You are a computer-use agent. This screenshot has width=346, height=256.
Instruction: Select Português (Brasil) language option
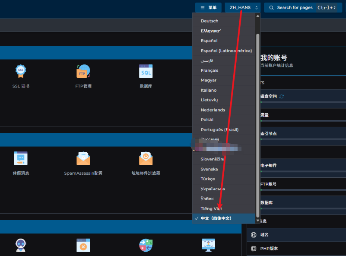click(219, 130)
